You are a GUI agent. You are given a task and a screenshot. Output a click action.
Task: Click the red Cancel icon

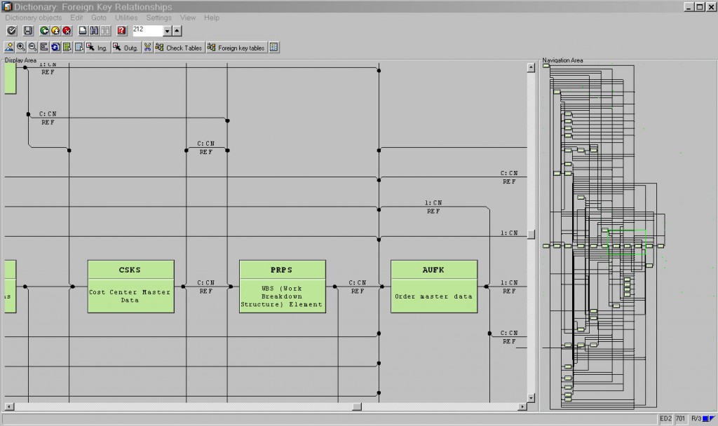coord(67,31)
